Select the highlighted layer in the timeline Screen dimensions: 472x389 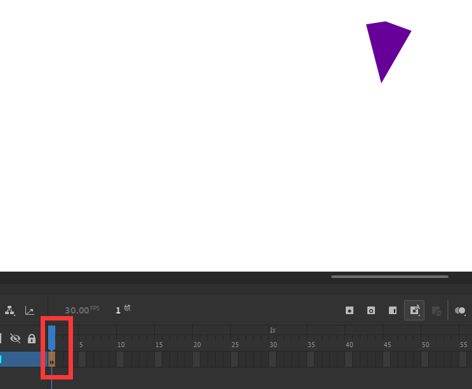click(20, 359)
